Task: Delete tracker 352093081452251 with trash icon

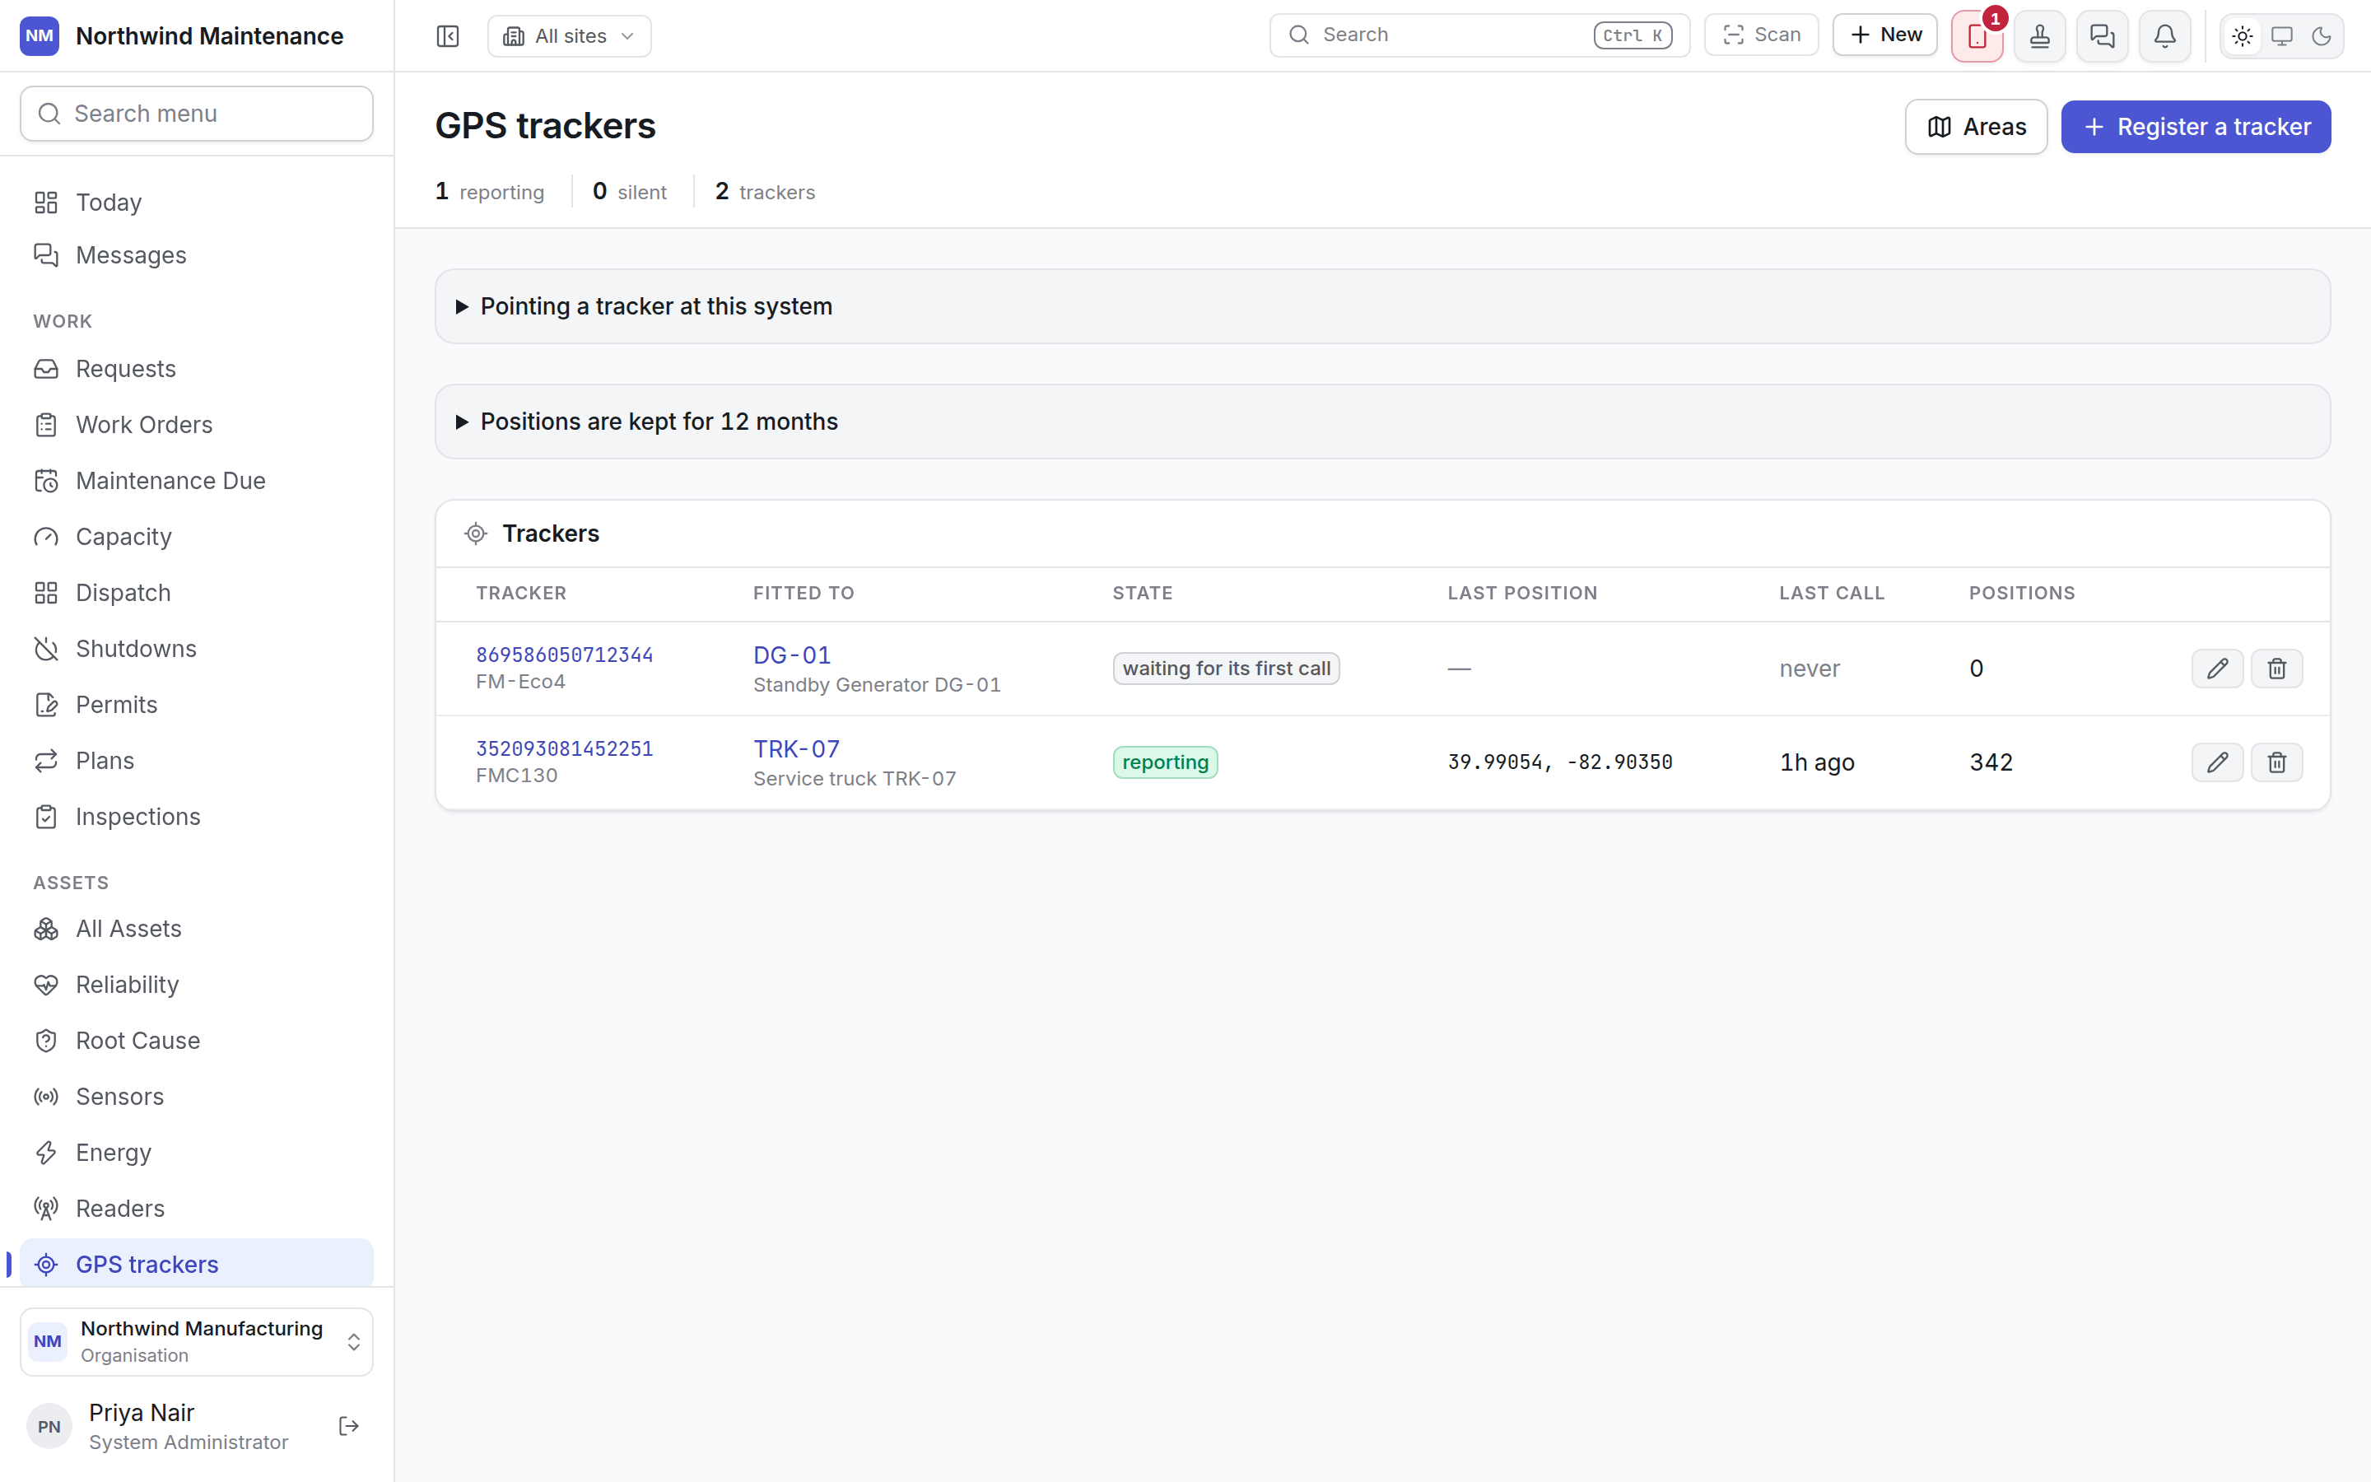Action: pos(2277,762)
